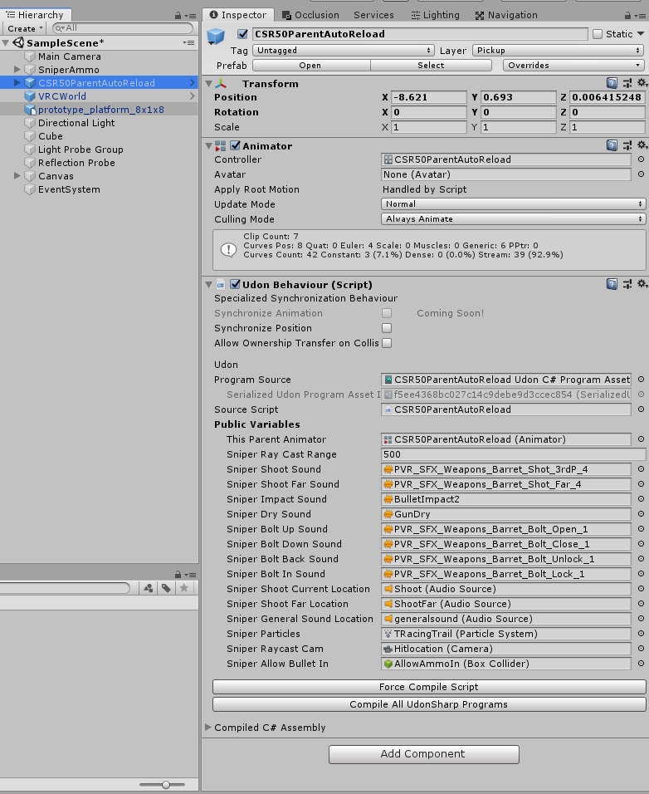Open Culling Mode dropdown set to Always Animate

pyautogui.click(x=513, y=218)
